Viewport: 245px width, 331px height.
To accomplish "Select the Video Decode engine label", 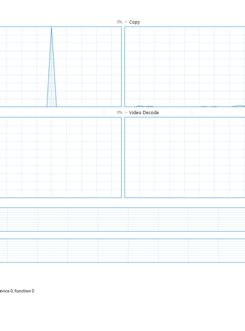I will 144,113.
